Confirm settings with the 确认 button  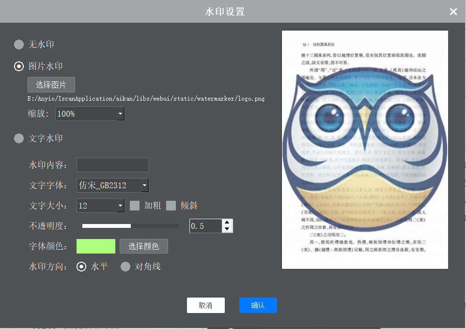[x=258, y=305]
